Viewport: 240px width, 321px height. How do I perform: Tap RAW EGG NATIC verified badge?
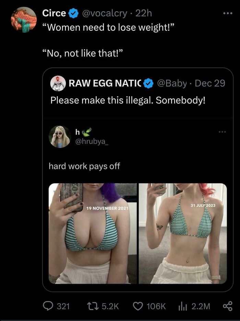[148, 83]
